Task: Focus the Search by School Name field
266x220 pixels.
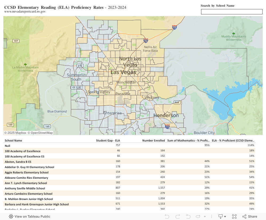Action: click(231, 12)
